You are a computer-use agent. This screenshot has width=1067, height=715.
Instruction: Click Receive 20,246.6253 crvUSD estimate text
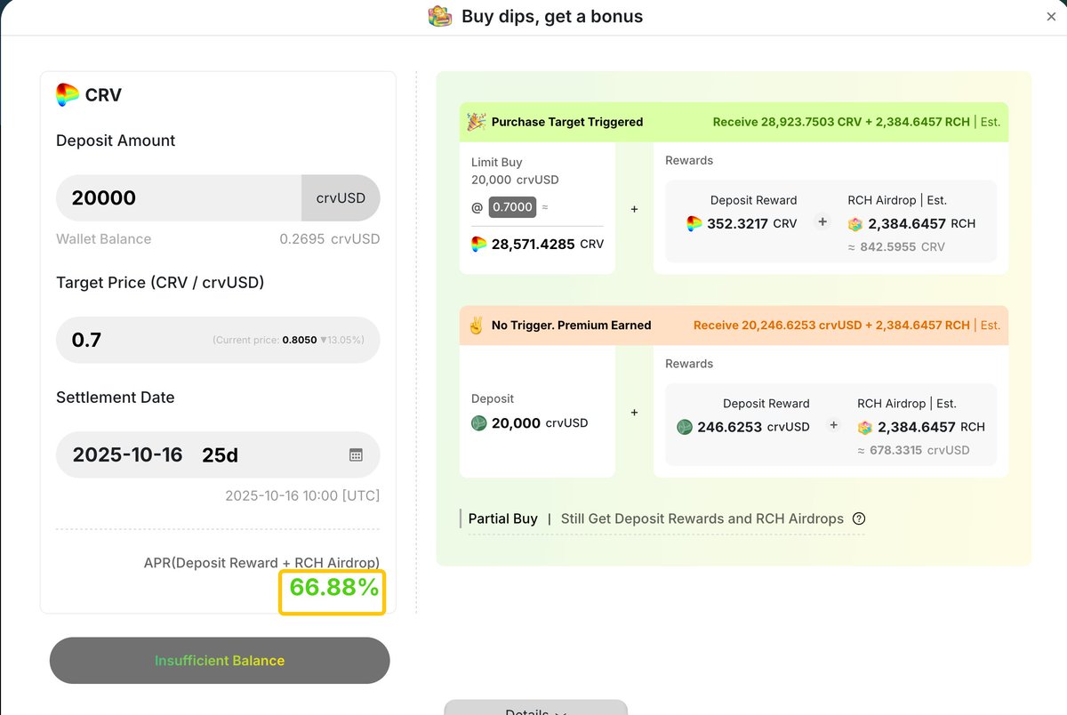[831, 325]
